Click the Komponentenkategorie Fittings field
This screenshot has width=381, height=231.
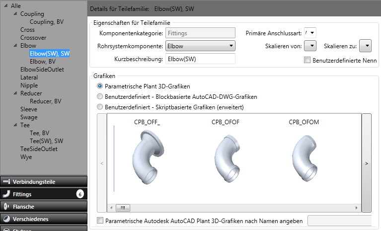click(200, 33)
